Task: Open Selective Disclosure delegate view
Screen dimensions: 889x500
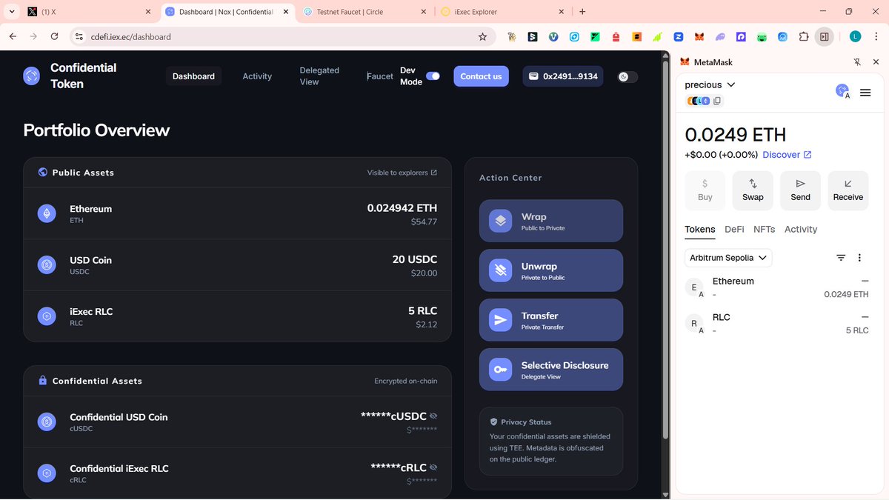Action: coord(551,370)
